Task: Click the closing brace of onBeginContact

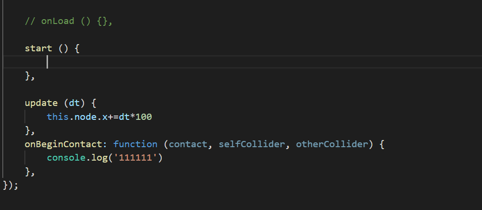Action: pos(27,171)
